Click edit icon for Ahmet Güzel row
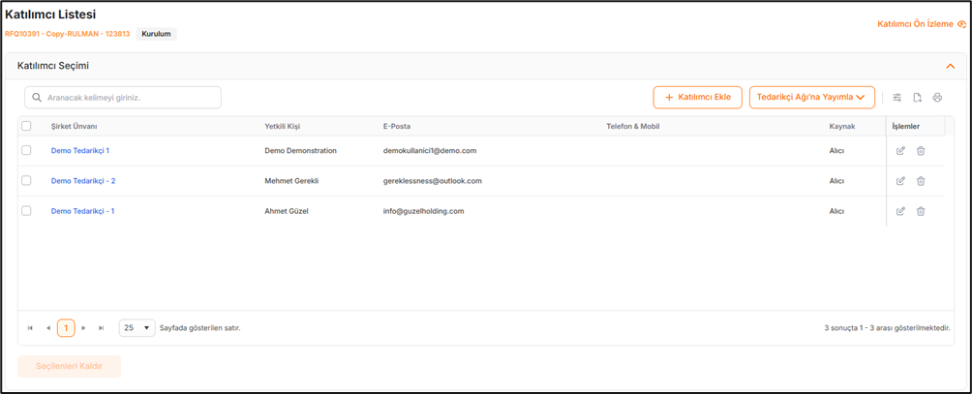 click(900, 211)
